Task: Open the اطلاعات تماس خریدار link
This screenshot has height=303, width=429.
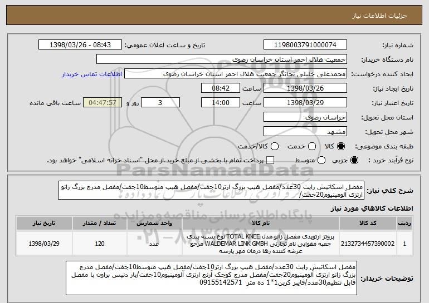Action: (x=92, y=74)
